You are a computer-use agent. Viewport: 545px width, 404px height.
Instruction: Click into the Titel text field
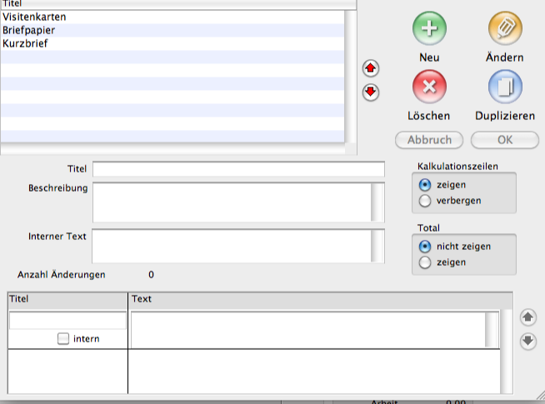[x=238, y=169]
